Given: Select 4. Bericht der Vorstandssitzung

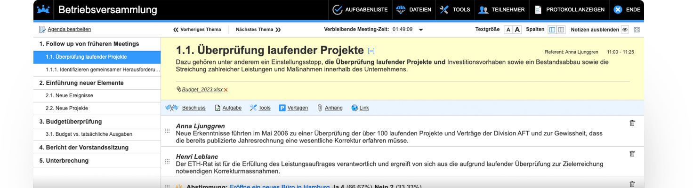Looking at the screenshot, I should [97, 147].
